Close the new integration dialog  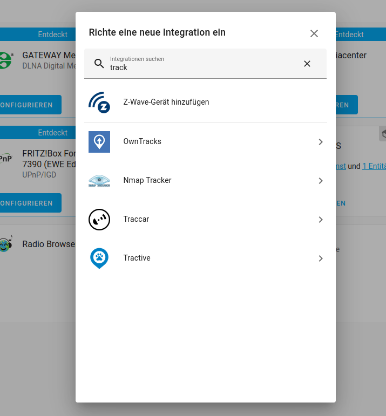314,33
